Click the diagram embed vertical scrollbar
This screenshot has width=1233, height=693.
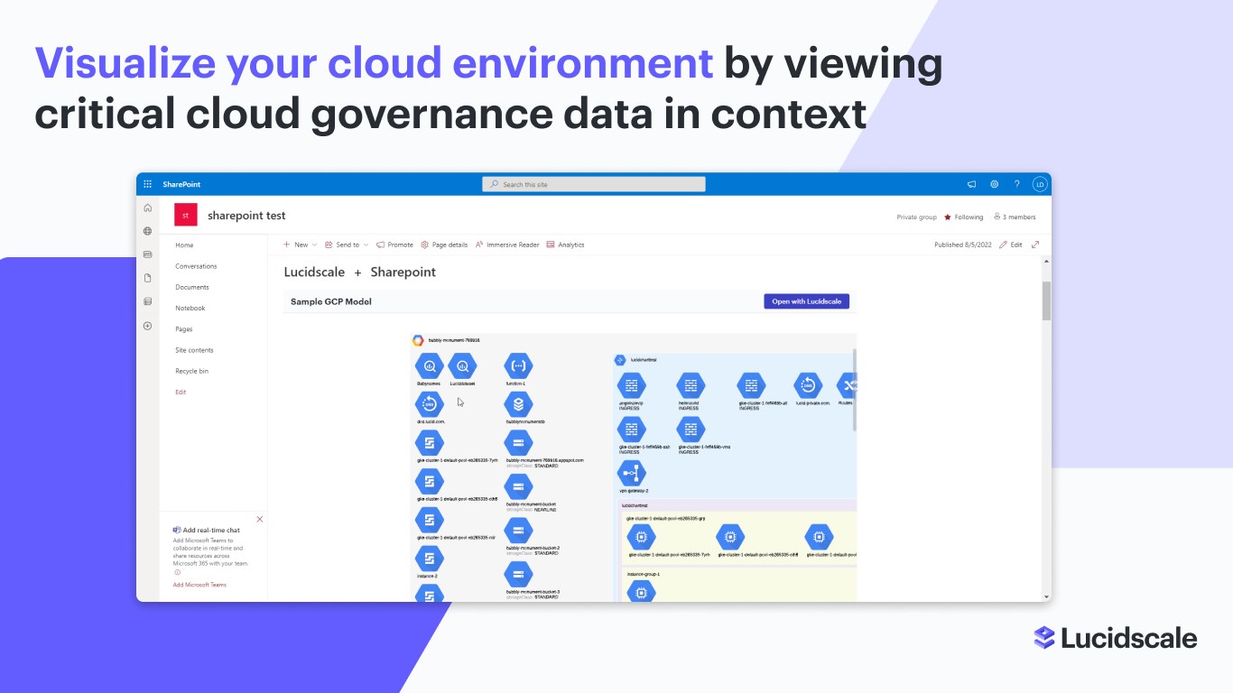854,388
